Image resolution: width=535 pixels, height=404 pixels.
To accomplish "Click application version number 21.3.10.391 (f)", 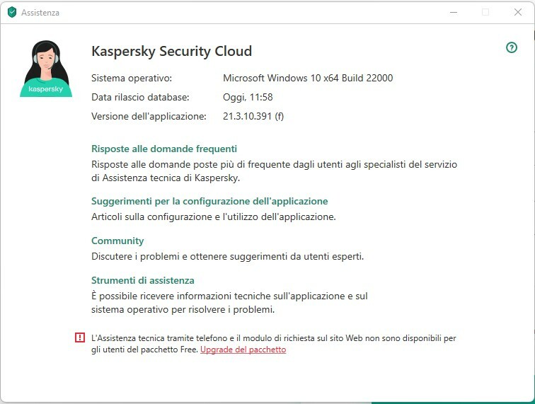I will (253, 116).
